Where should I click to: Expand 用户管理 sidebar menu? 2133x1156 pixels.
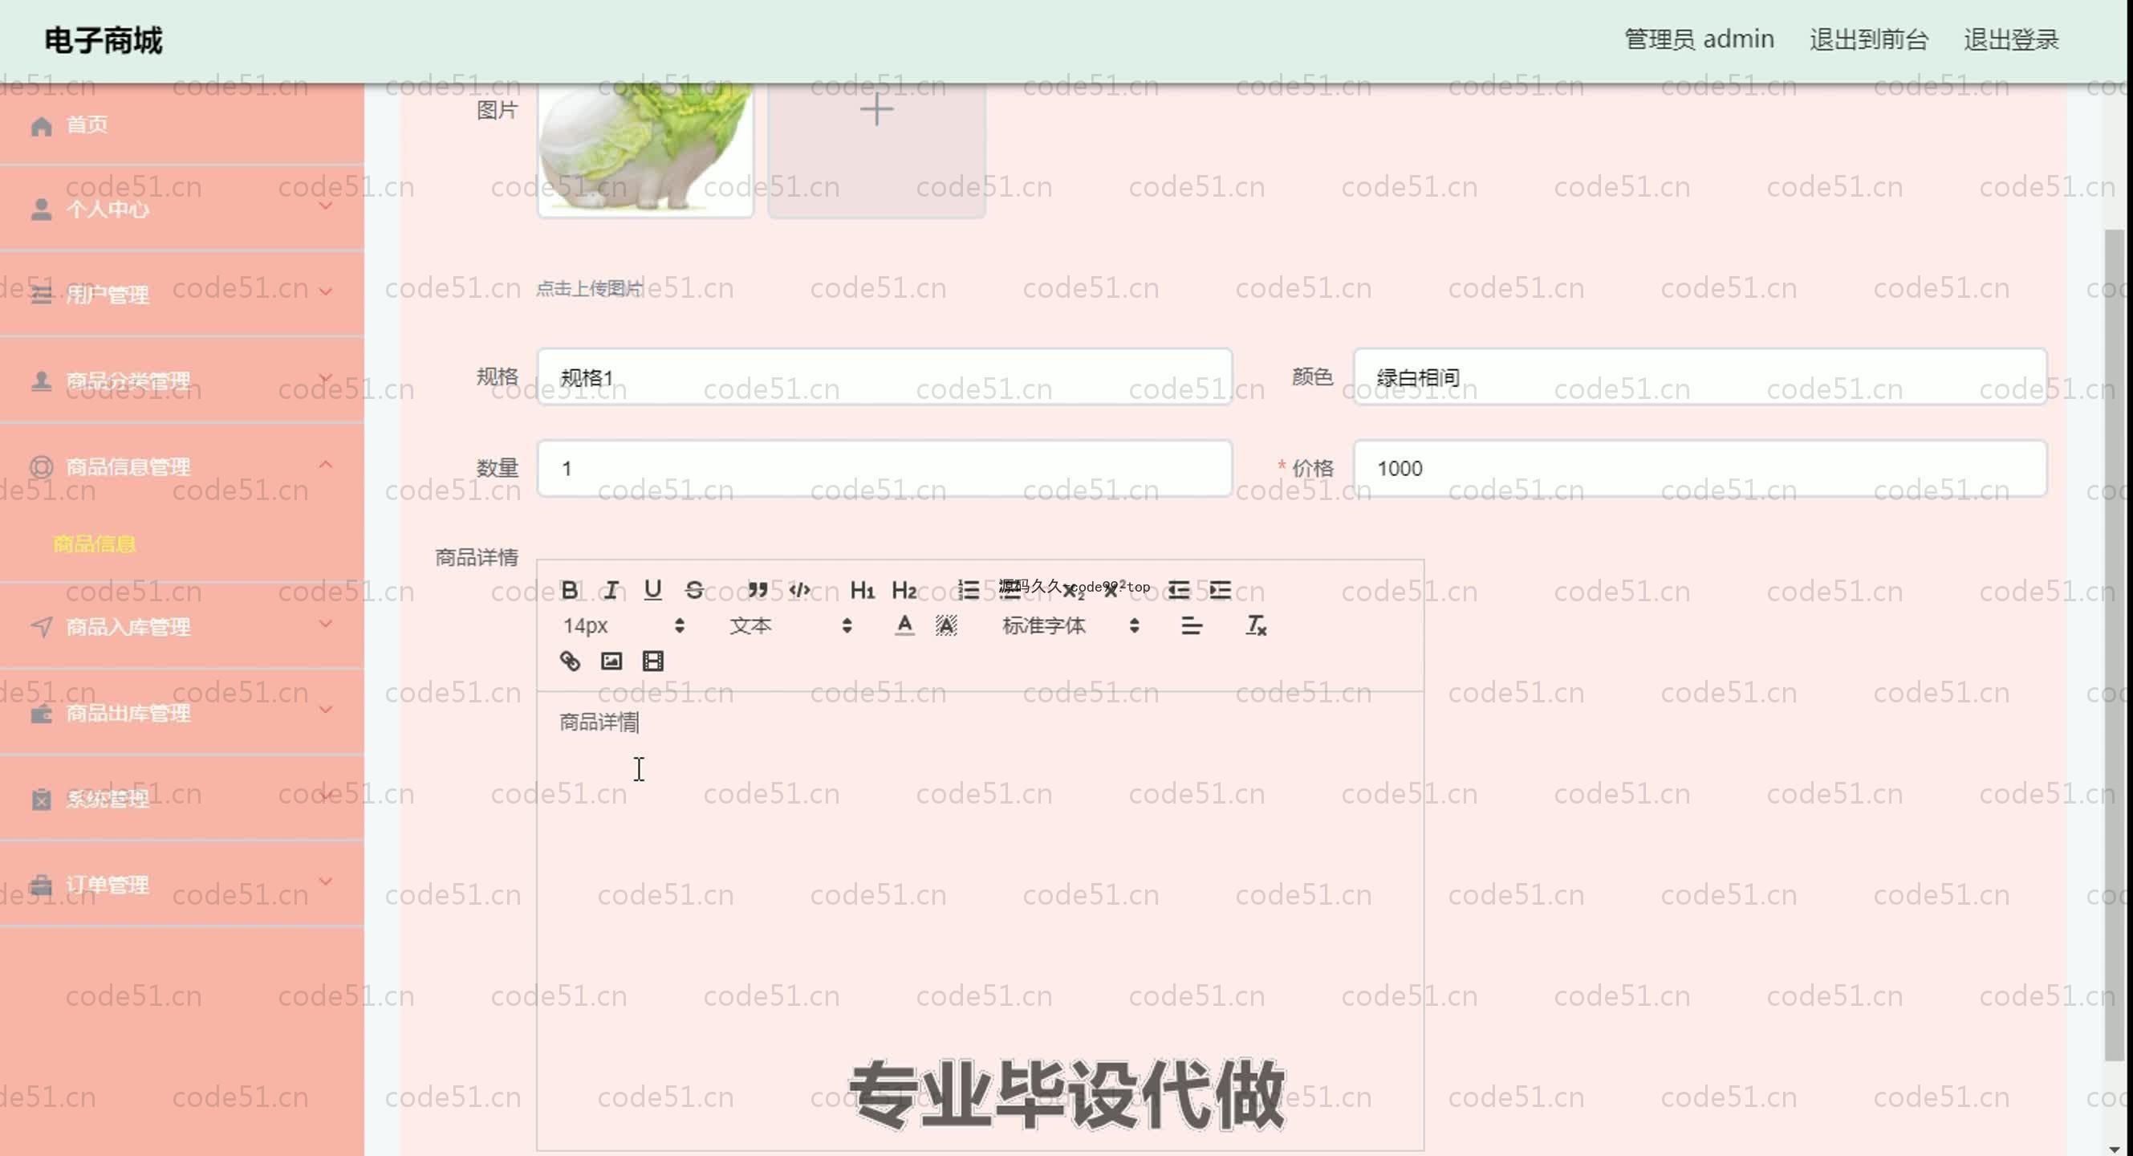click(182, 294)
